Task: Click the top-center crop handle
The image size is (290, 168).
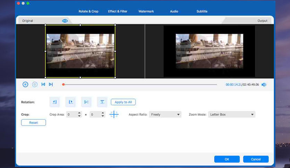Action: tap(80, 25)
